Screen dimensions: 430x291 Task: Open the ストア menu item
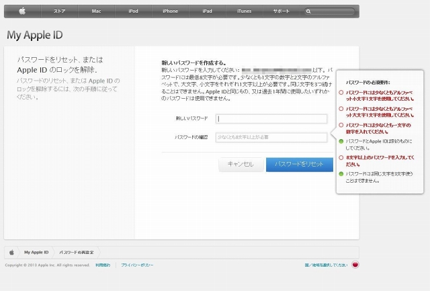[x=60, y=11]
